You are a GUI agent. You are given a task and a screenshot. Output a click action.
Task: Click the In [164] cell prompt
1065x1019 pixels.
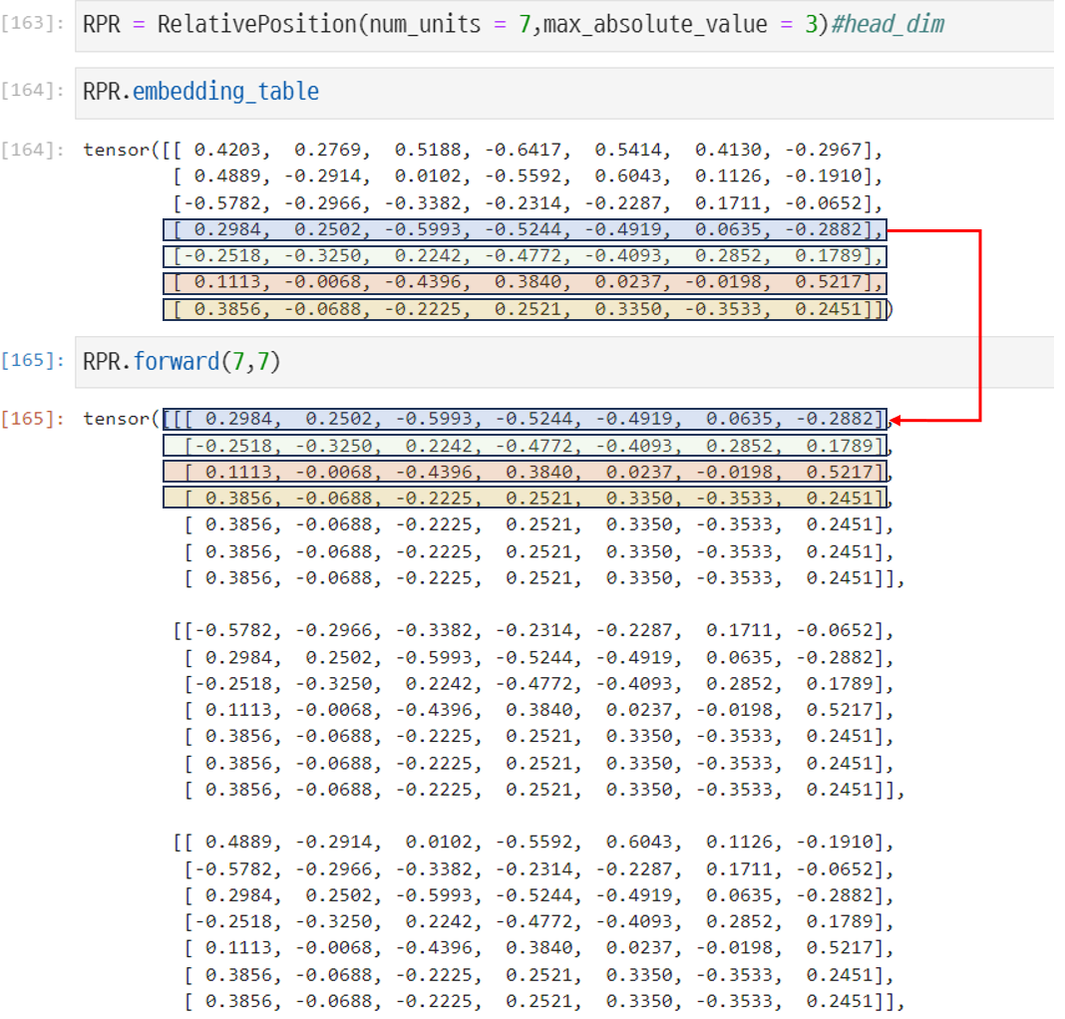[x=33, y=90]
